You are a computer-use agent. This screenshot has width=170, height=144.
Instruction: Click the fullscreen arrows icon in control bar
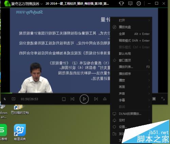(163, 99)
